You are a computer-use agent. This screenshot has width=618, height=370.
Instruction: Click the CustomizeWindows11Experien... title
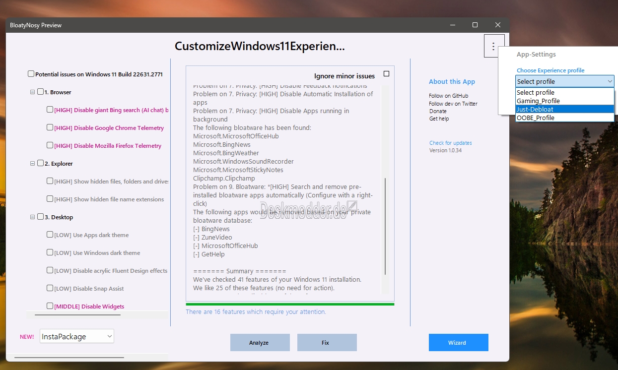260,47
